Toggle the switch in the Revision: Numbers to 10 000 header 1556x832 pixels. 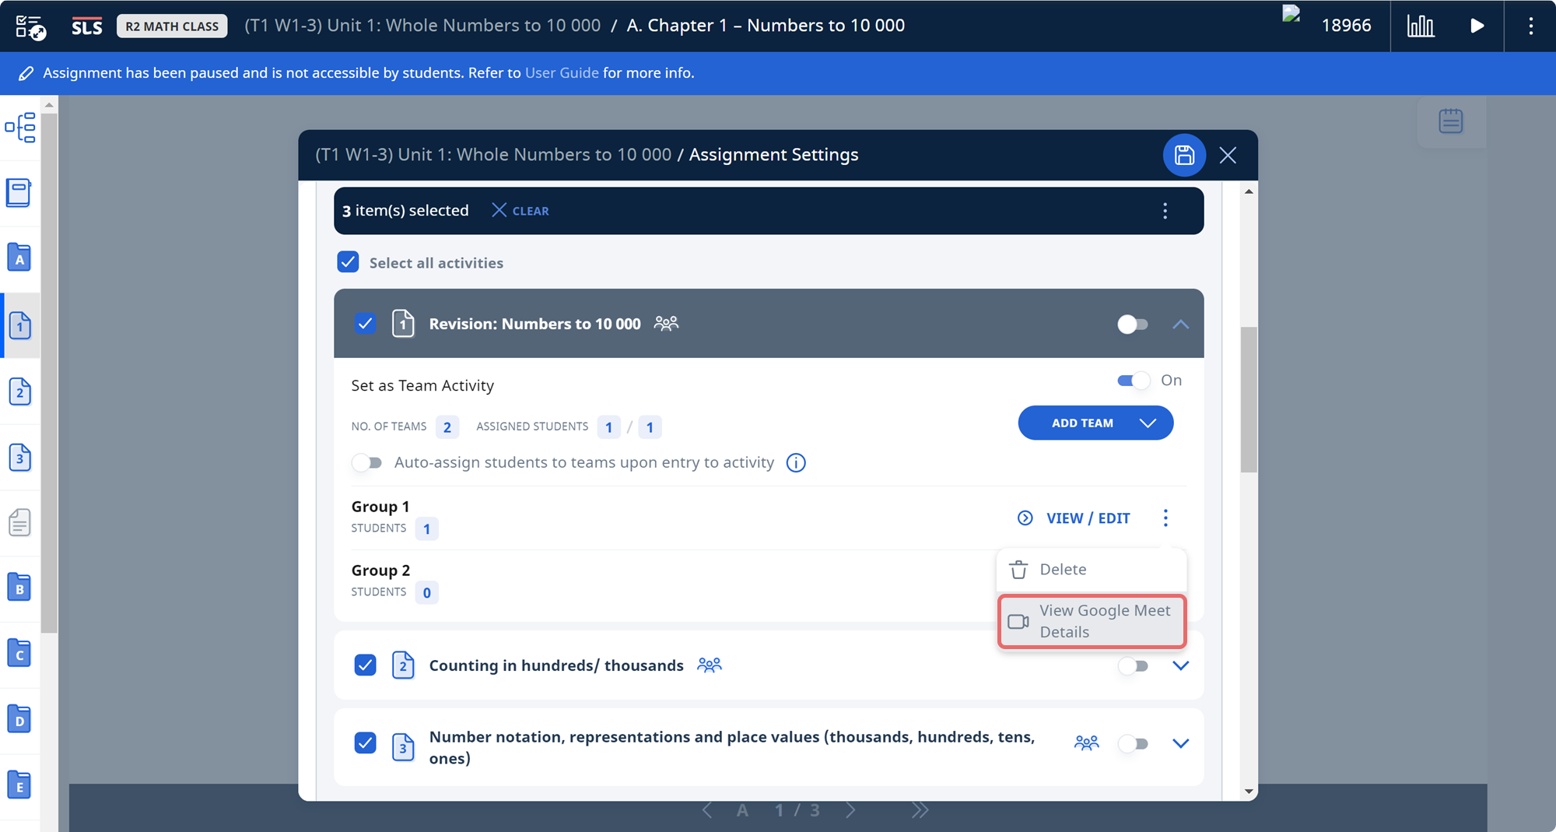[1133, 324]
